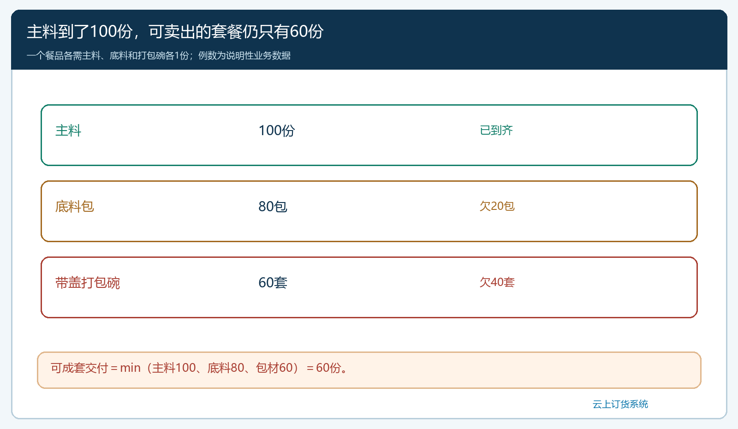Screen dimensions: 738x429
Task: Click the 60套 quantity value
Action: coord(273,282)
